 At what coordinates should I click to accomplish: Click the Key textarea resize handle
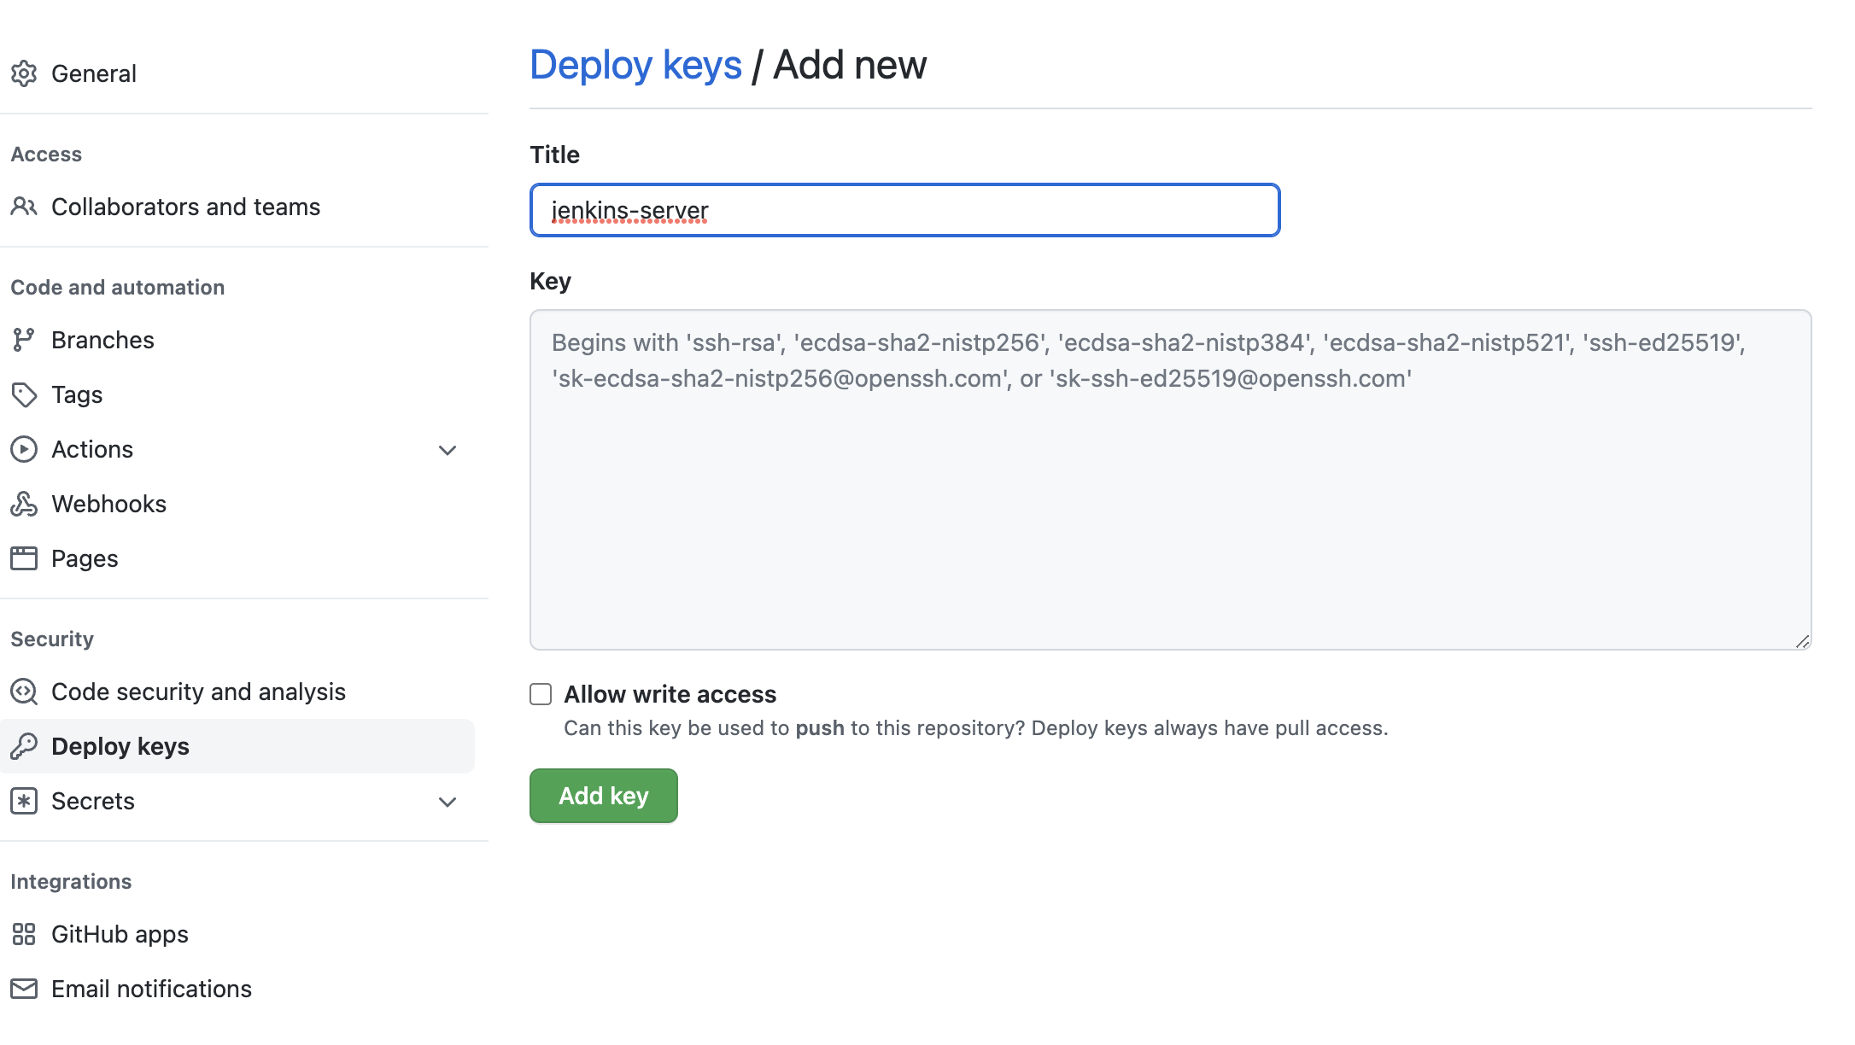tap(1802, 641)
